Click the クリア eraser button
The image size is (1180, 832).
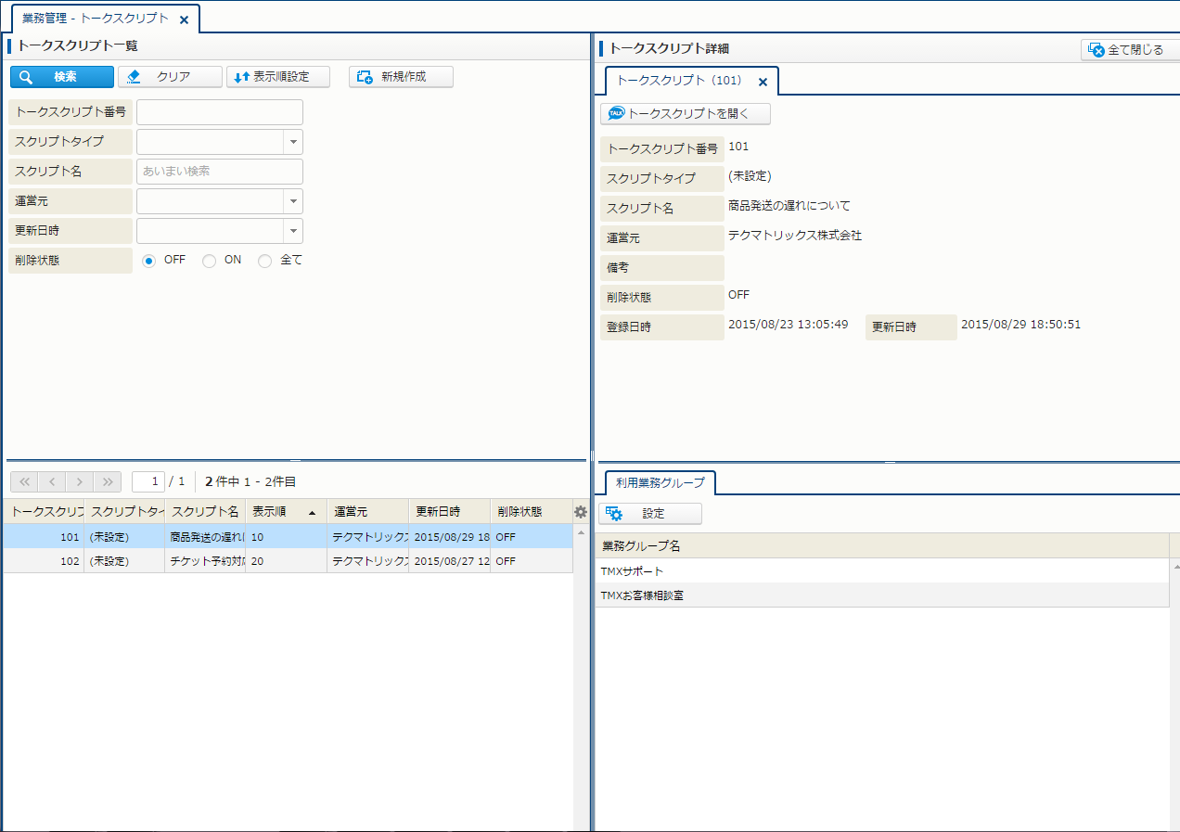click(x=171, y=77)
